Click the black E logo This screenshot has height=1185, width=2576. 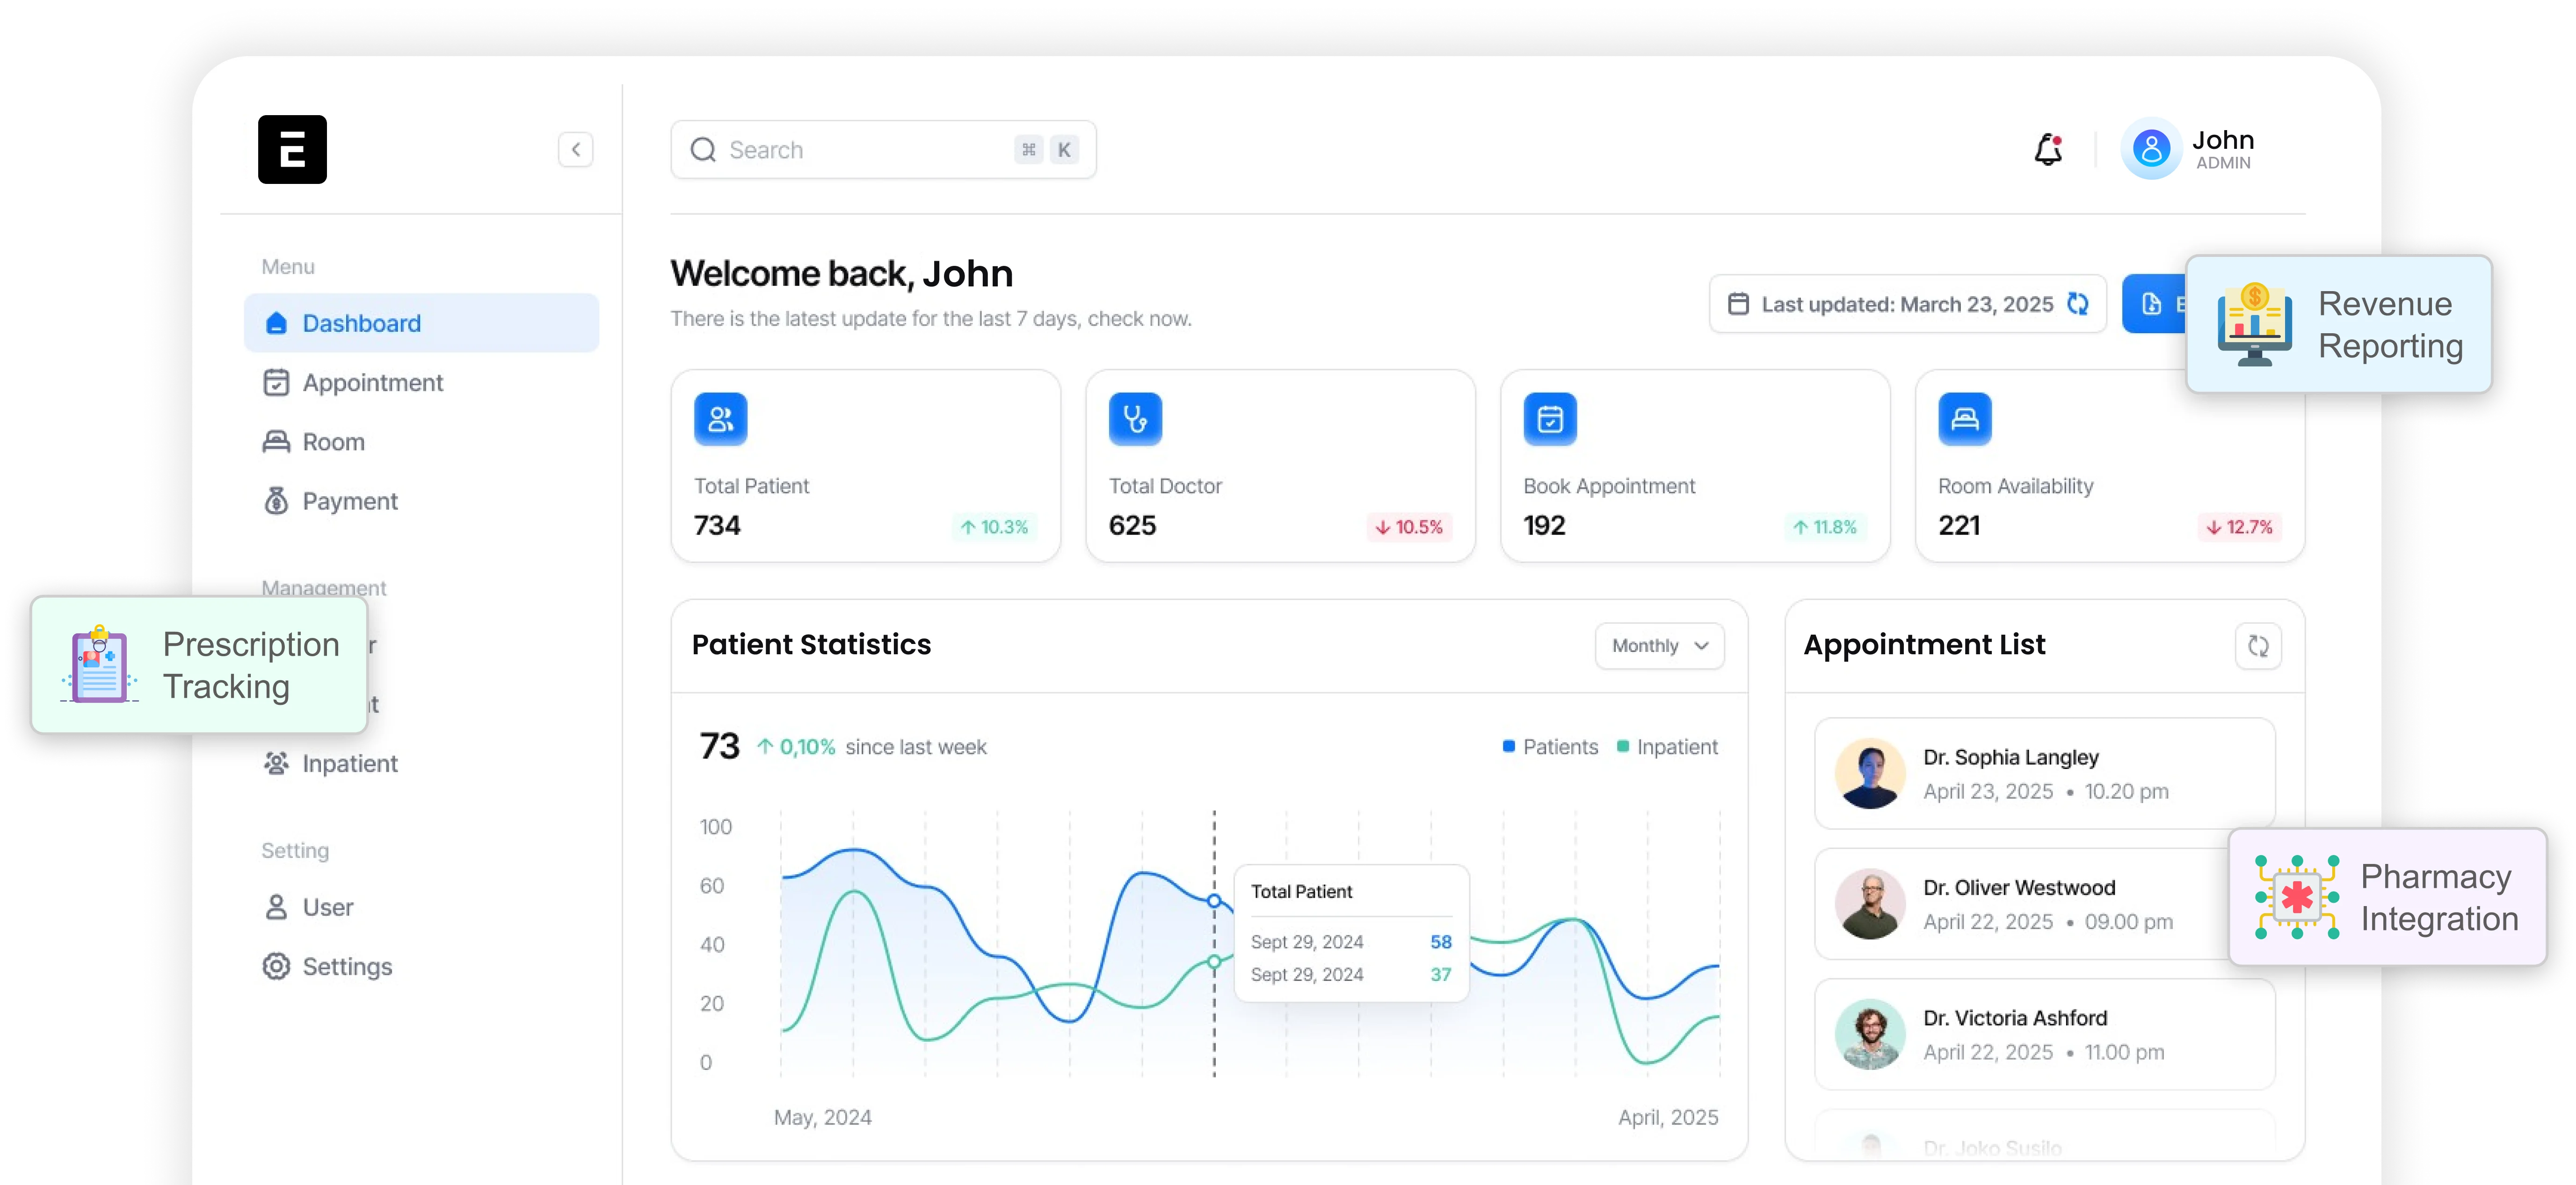point(292,149)
